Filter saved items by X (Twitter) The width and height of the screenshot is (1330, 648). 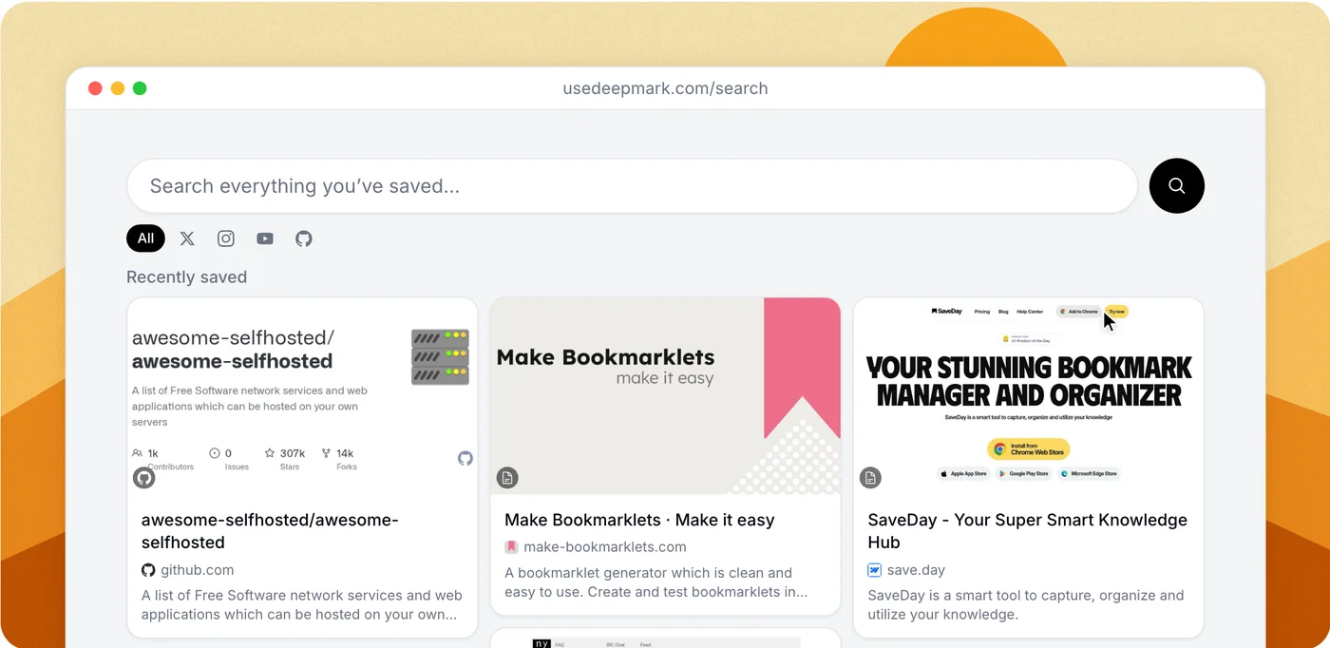[x=187, y=238]
